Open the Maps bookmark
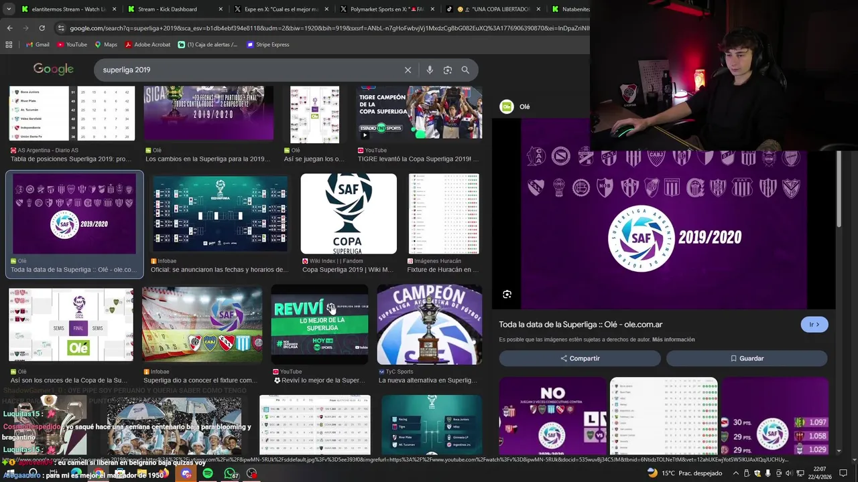This screenshot has height=482, width=858. (106, 45)
